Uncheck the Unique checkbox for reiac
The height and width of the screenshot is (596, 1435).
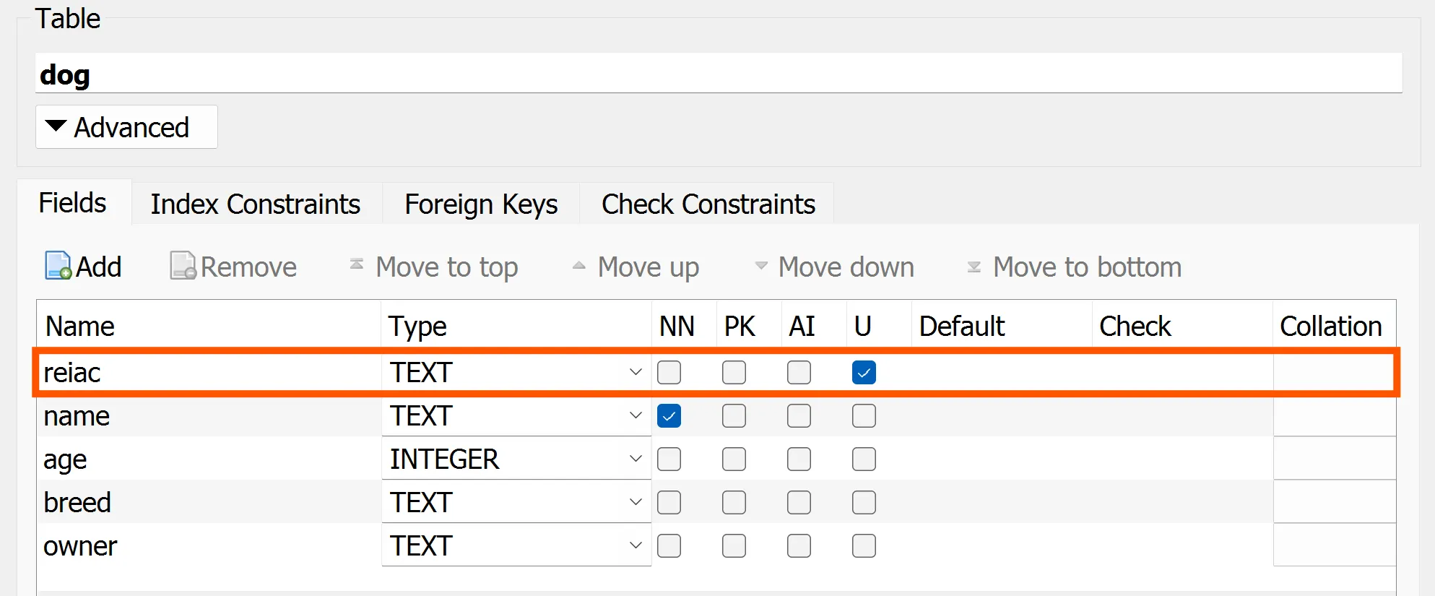pyautogui.click(x=864, y=373)
